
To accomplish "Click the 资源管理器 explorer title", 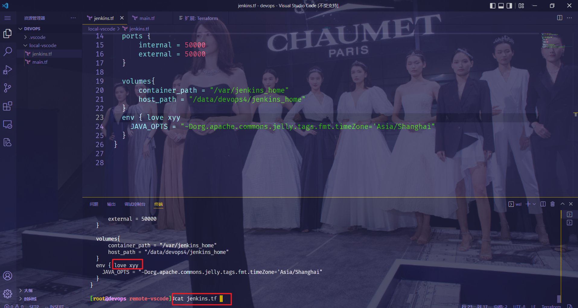I will pos(34,18).
